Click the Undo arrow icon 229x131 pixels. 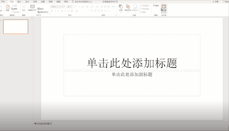(1, 7)
